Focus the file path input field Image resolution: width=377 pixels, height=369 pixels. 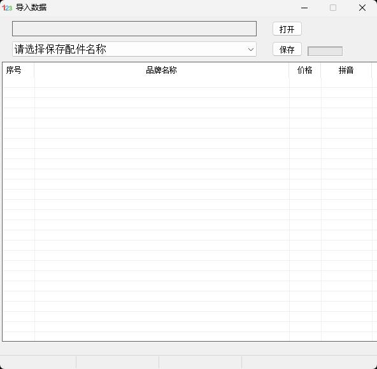tap(134, 29)
